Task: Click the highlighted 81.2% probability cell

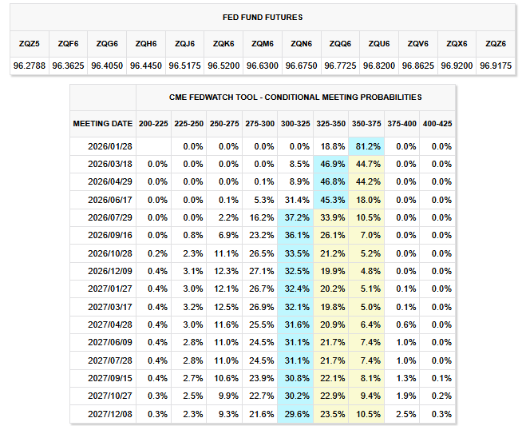Action: tap(367, 146)
